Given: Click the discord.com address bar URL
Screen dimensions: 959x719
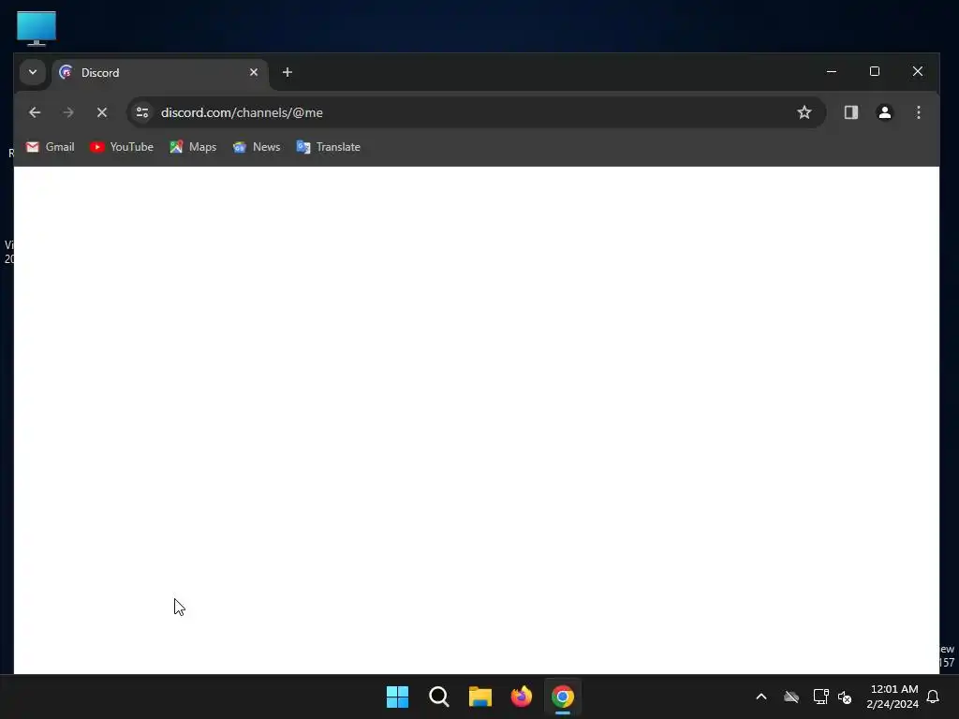Looking at the screenshot, I should [242, 112].
